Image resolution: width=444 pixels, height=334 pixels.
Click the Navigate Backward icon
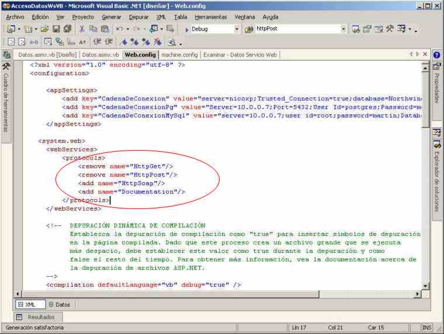coord(154,29)
